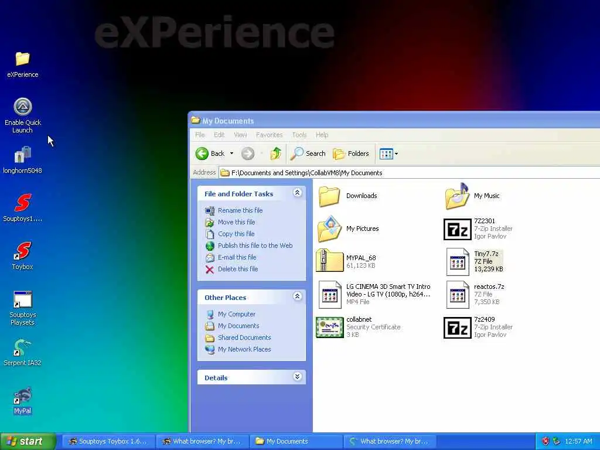600x450 pixels.
Task: Toggle the Folders pane button
Action: pos(351,154)
